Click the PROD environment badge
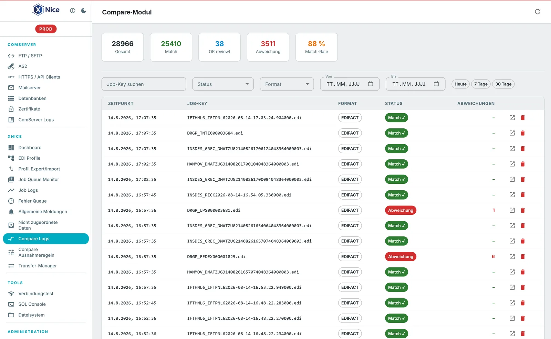This screenshot has height=339, width=551. tap(46, 29)
